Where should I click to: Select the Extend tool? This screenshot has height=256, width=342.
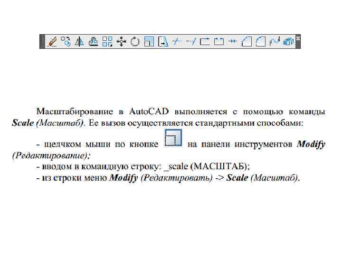[x=191, y=41]
